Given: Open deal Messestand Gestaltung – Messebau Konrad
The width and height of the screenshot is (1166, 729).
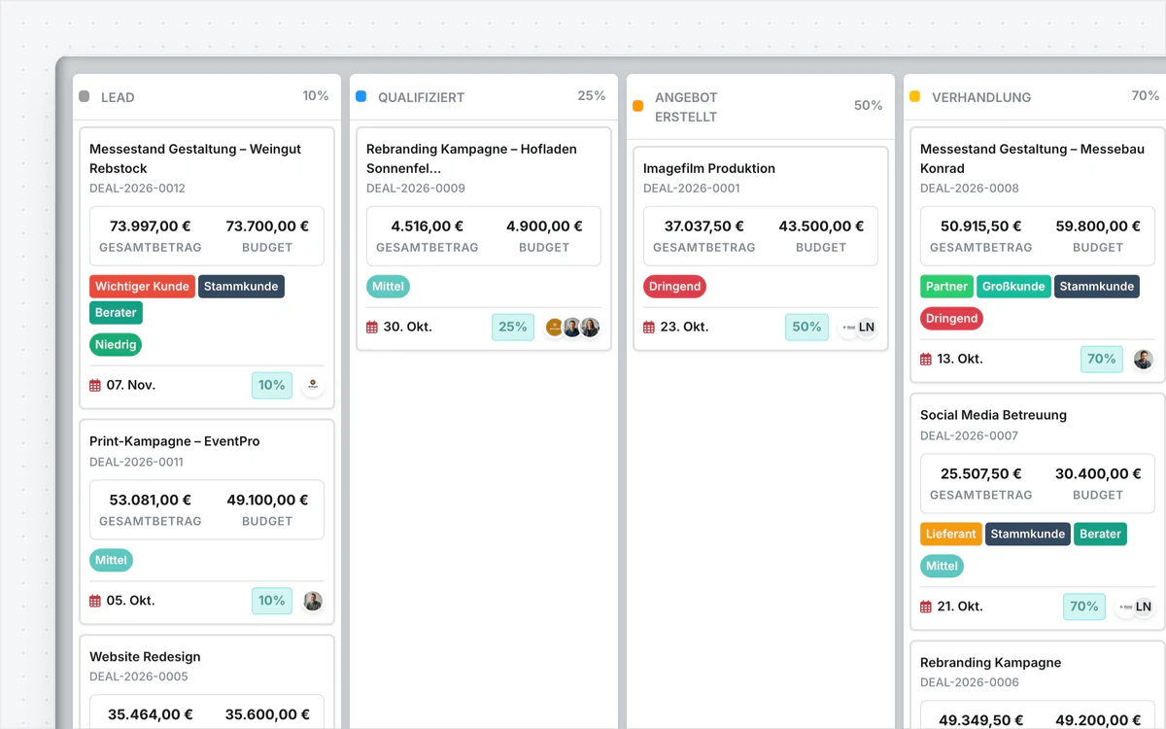Looking at the screenshot, I should point(1032,158).
